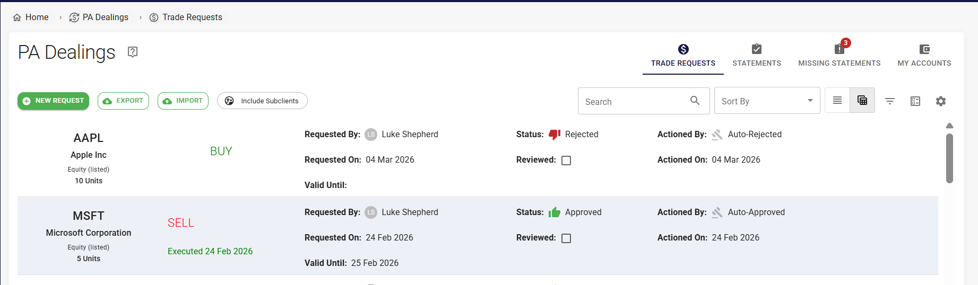Click the help icon beside PA Dealings title

pos(133,52)
